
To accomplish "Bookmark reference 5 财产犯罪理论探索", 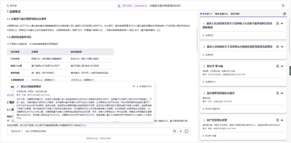I will 277,120.
